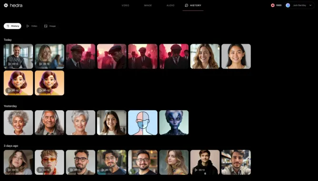Screen dimensions: 318x181
Task: Select the History filter pill
Action: point(12,26)
